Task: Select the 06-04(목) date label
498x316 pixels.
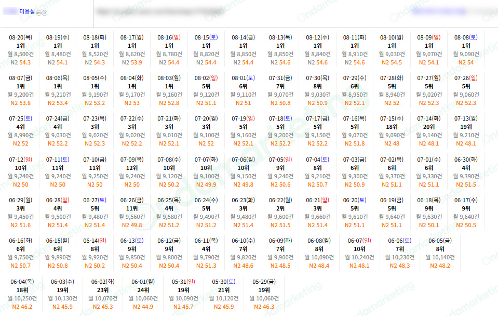Action: [x=22, y=282]
